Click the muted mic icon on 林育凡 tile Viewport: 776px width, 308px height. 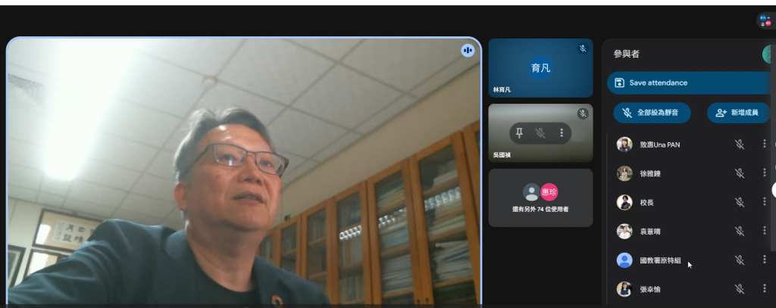pyautogui.click(x=583, y=48)
